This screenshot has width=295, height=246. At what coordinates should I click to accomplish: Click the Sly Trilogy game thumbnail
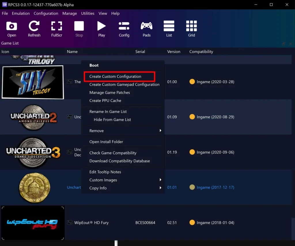[33, 82]
